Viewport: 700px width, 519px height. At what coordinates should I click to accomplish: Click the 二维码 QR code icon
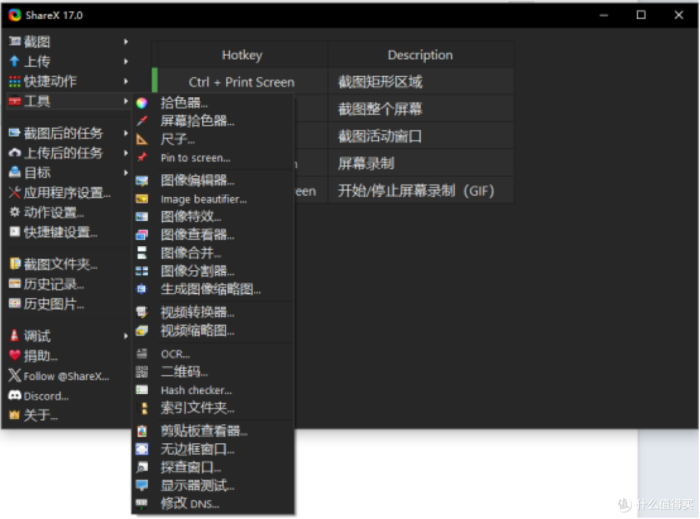142,372
